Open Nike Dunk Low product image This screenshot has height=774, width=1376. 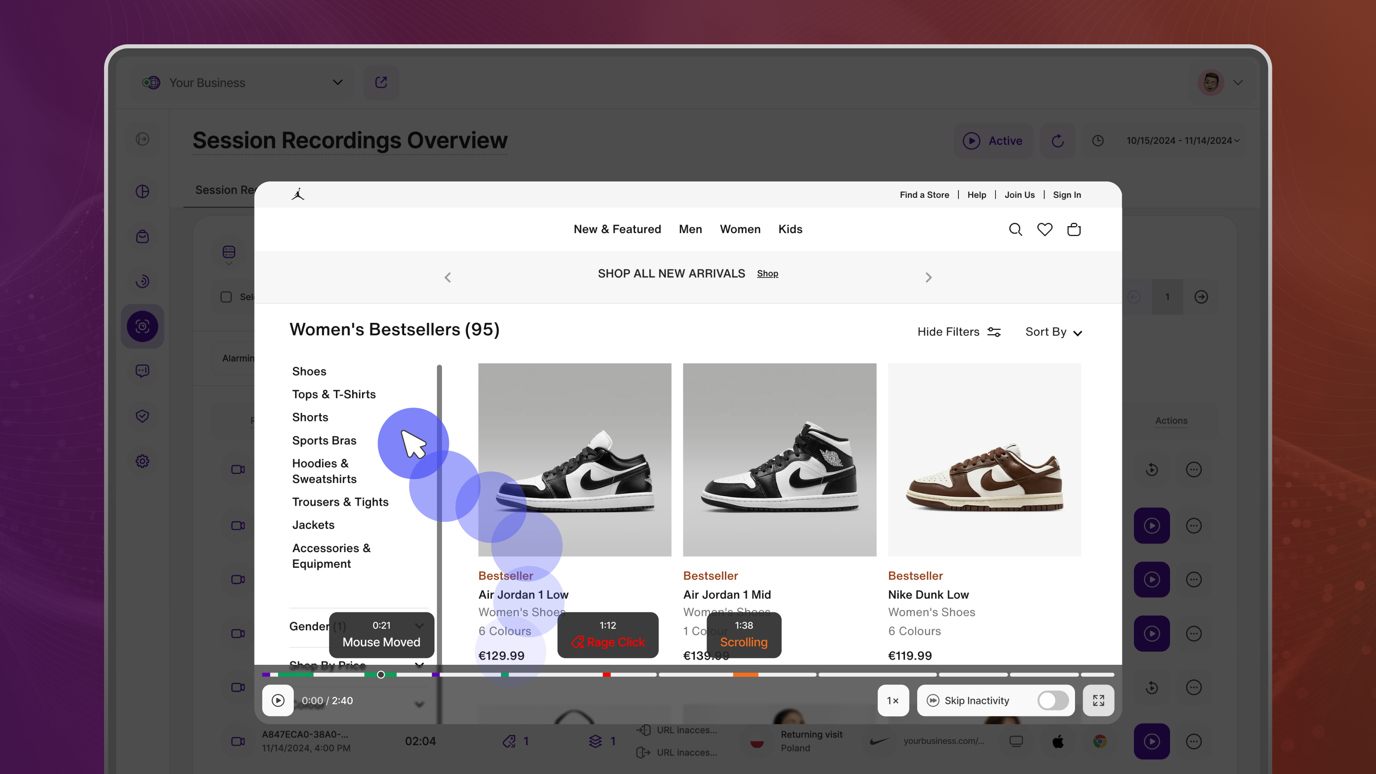(x=984, y=460)
